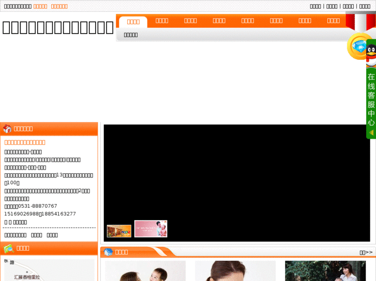Image resolution: width=376 pixels, height=281 pixels.
Task: Open the photo of the mother holding up her baby
Action: pos(145,271)
